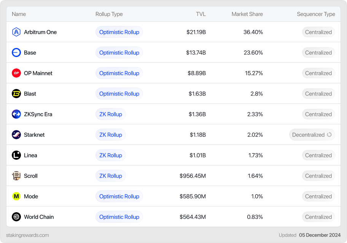Click the Mode yellow M logo
The image size is (347, 243).
[x=16, y=196]
